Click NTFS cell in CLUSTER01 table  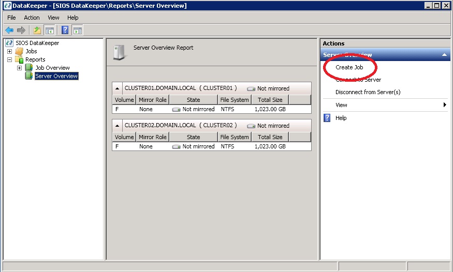(x=227, y=109)
